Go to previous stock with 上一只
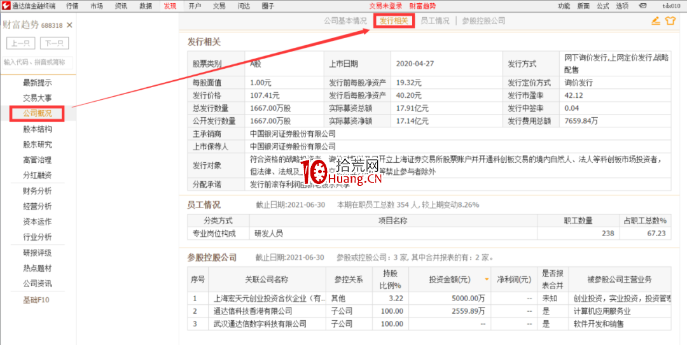The height and width of the screenshot is (345, 687). point(20,43)
